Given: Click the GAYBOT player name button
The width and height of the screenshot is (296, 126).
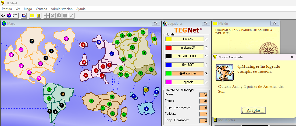Looking at the screenshot, I should (188, 65).
